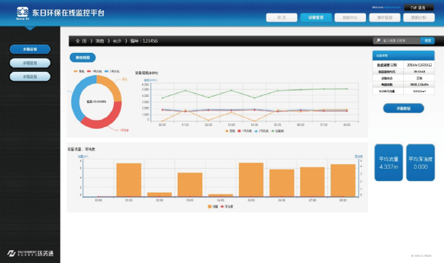Click 全国 in the breadcrumb
The image size is (444, 263).
click(81, 41)
